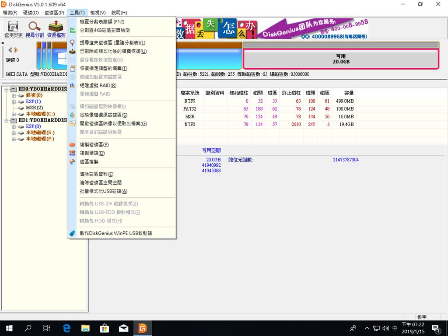The height and width of the screenshot is (336, 448).
Task: Click the 搜尋分割 magnifier toolbar icon
Action: (x=35, y=29)
